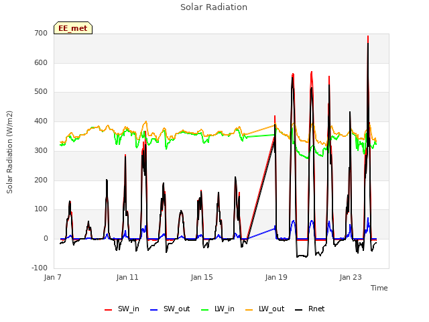
Task: Click the red SW_in legend swatch
Action: [109, 310]
